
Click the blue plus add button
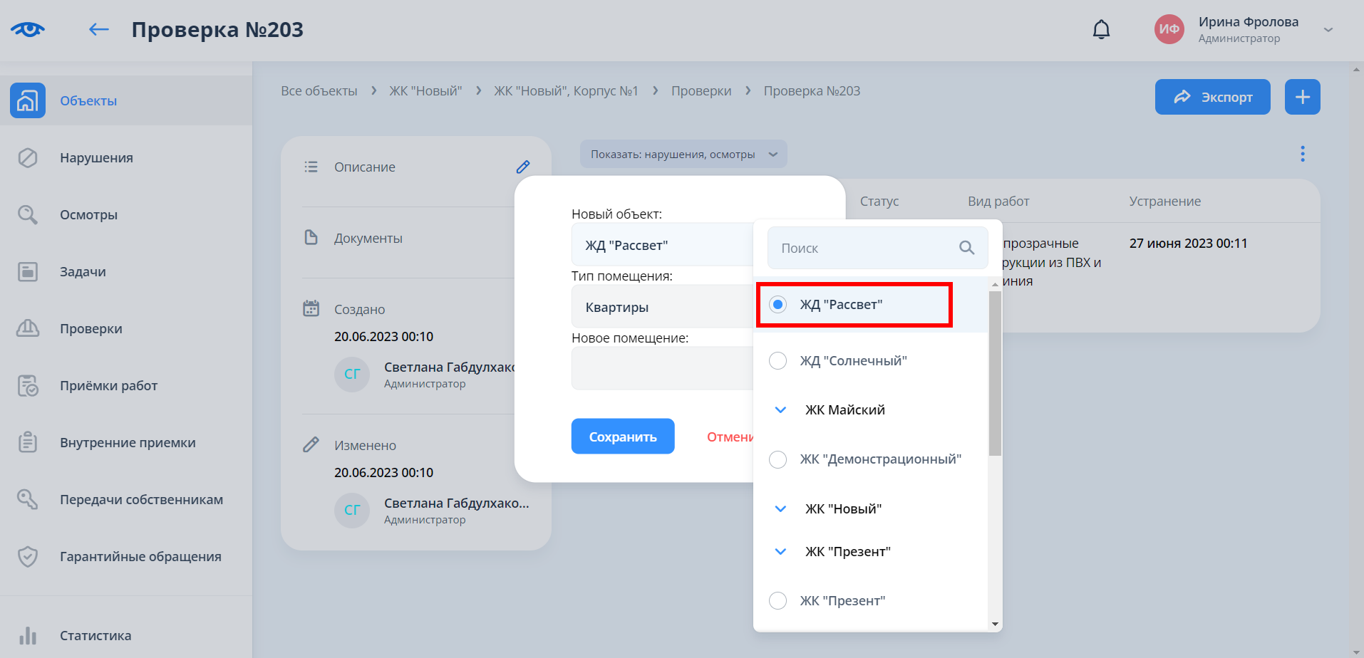[x=1302, y=97]
